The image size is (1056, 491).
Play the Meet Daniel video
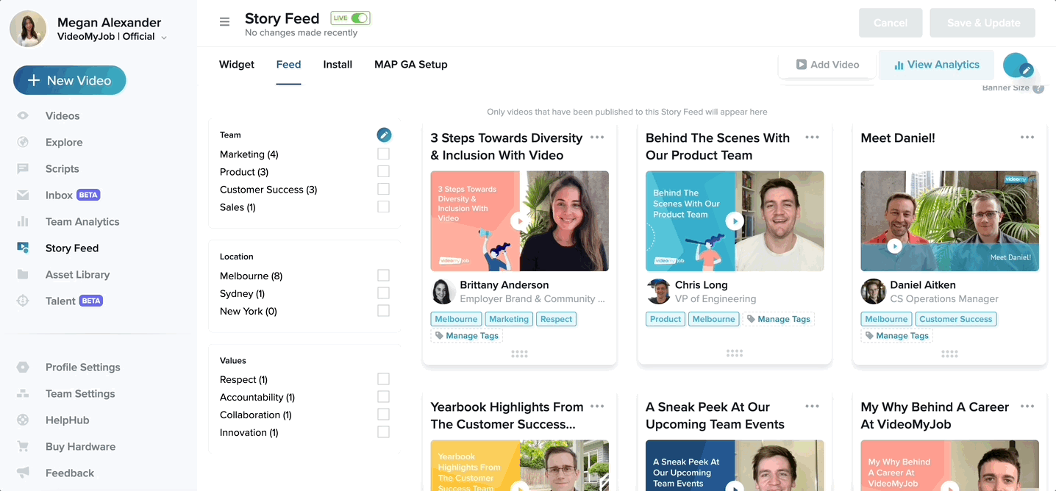(x=894, y=246)
